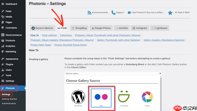
Task: Click the Comments speech bubble icon
Action: point(3,28)
